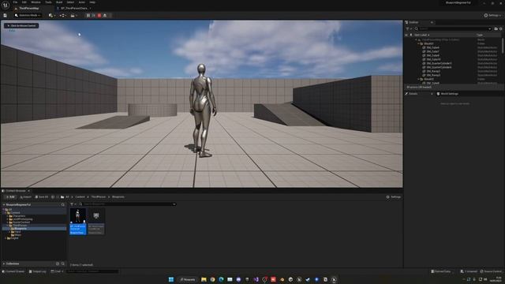Click the Outliner vertical scrollbar
The image size is (505, 284).
click(x=503, y=46)
